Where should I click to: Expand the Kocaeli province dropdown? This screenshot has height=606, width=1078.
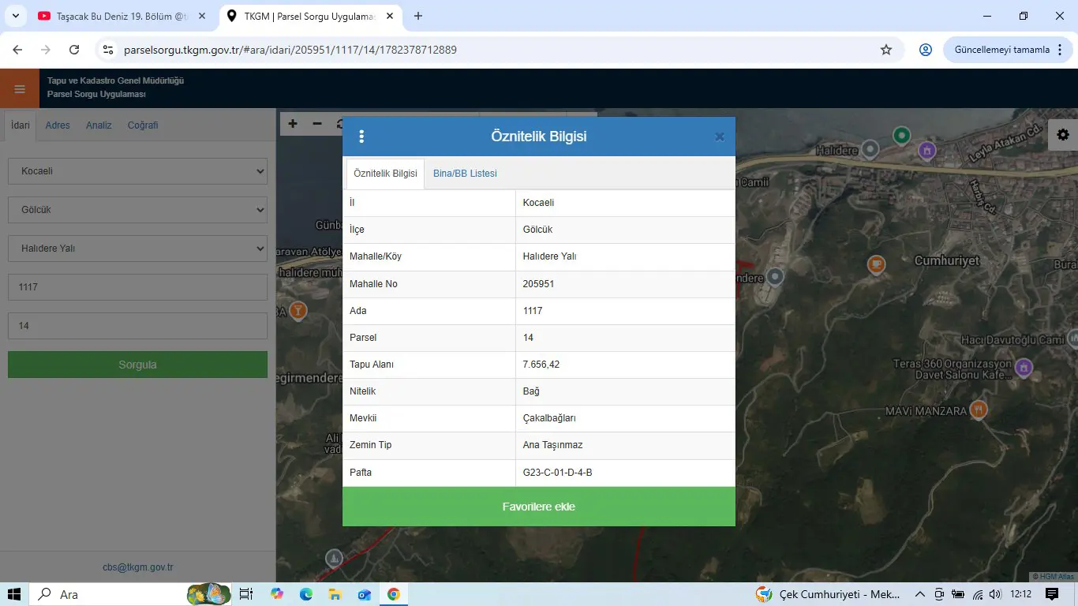pyautogui.click(x=137, y=171)
